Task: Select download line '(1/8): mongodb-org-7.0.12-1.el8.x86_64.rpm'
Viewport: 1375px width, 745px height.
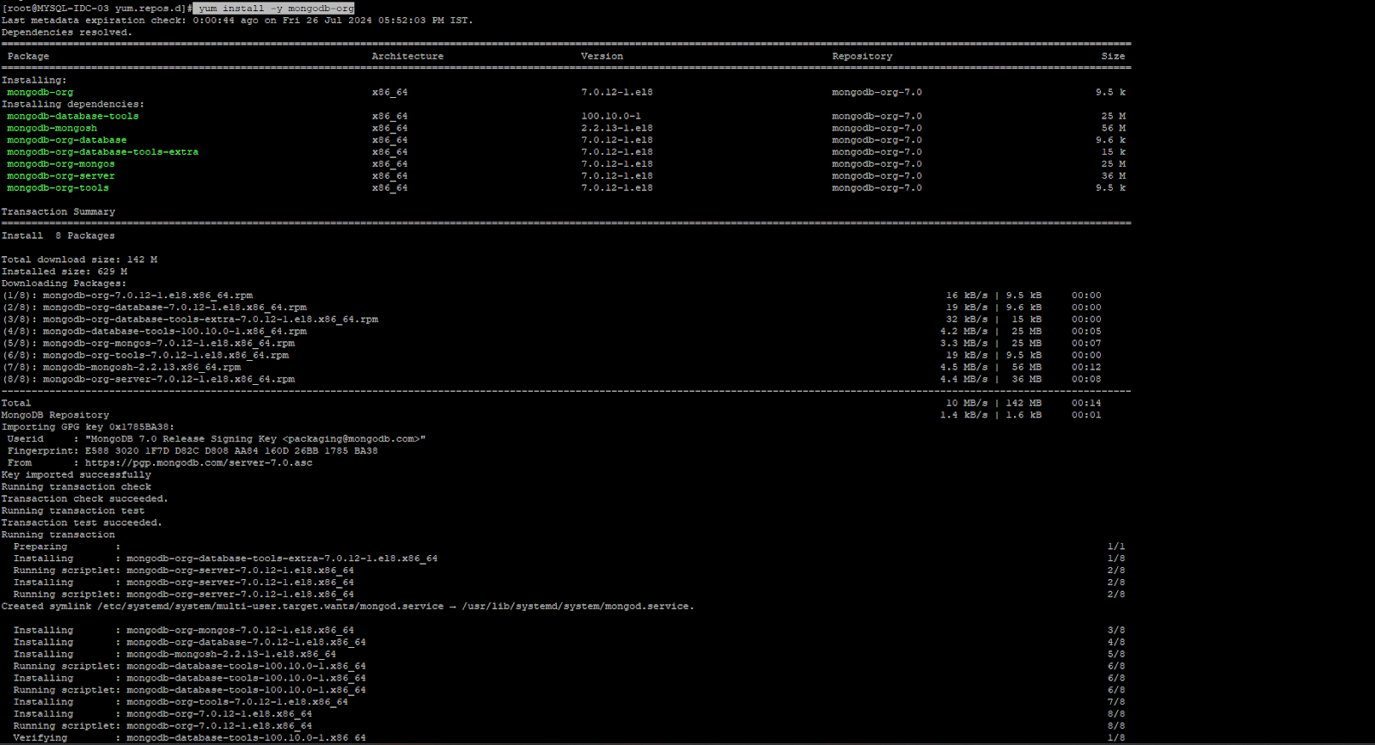Action: pyautogui.click(x=127, y=296)
